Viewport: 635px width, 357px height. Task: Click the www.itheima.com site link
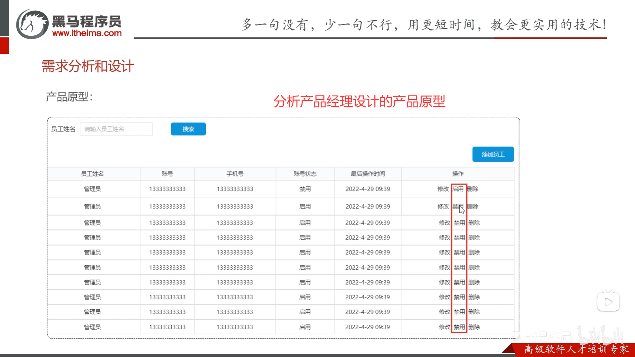tap(88, 33)
